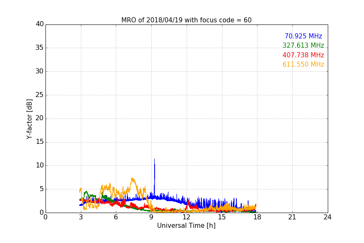The width and height of the screenshot is (364, 243).
Task: Click the green curve bump near 3.5 h
Action: [86, 192]
